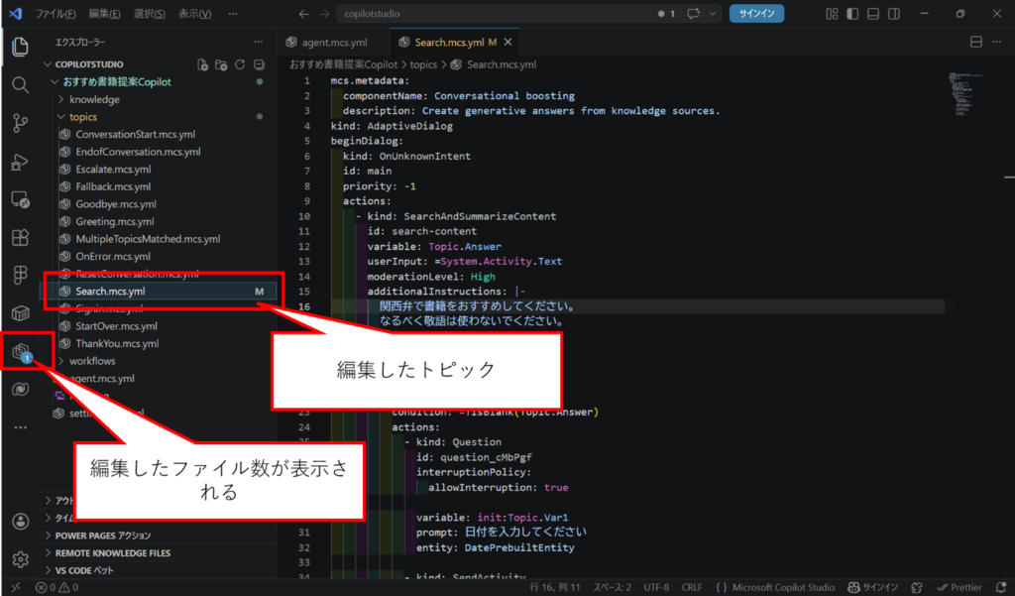Click the CRLF line ending indicator
The height and width of the screenshot is (596, 1015).
[691, 587]
